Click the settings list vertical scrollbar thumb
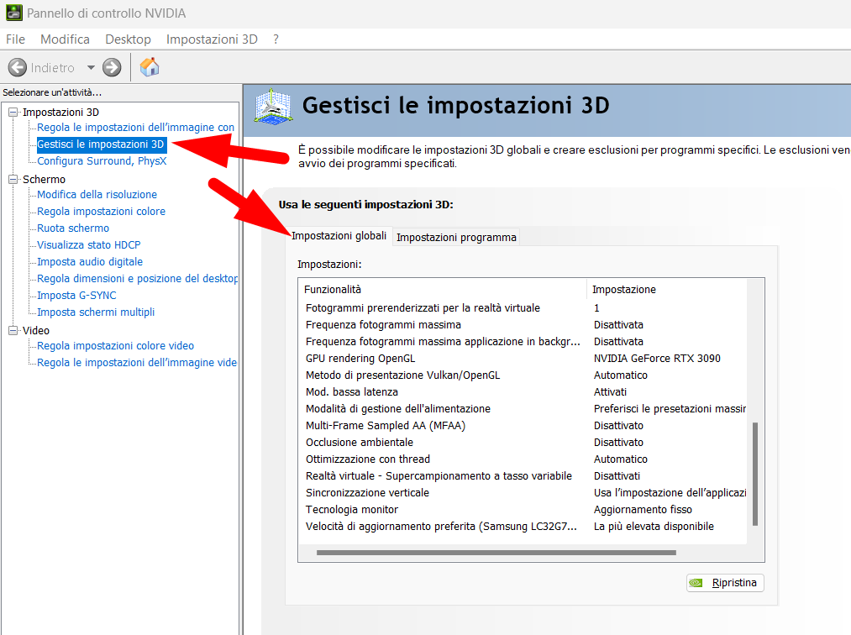The width and height of the screenshot is (851, 635). click(x=755, y=474)
